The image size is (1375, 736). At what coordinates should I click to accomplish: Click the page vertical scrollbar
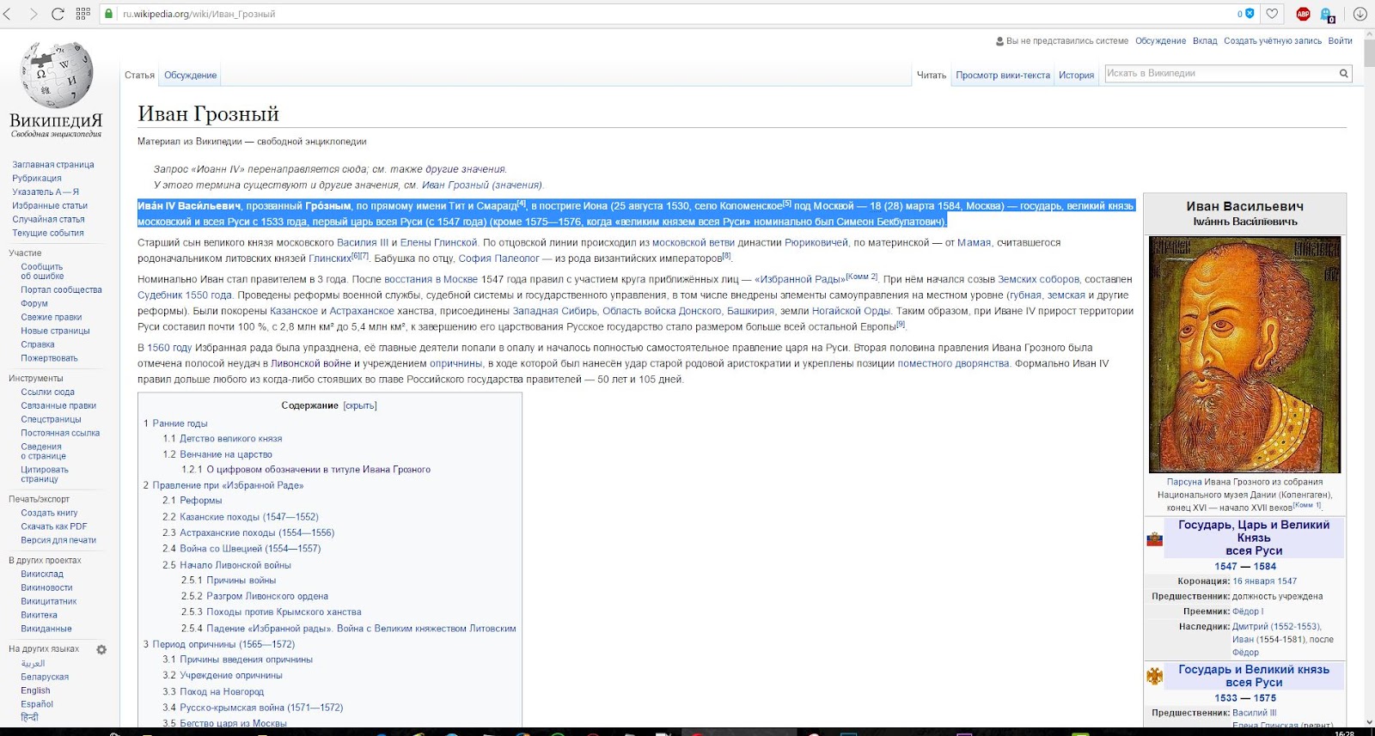(1368, 378)
